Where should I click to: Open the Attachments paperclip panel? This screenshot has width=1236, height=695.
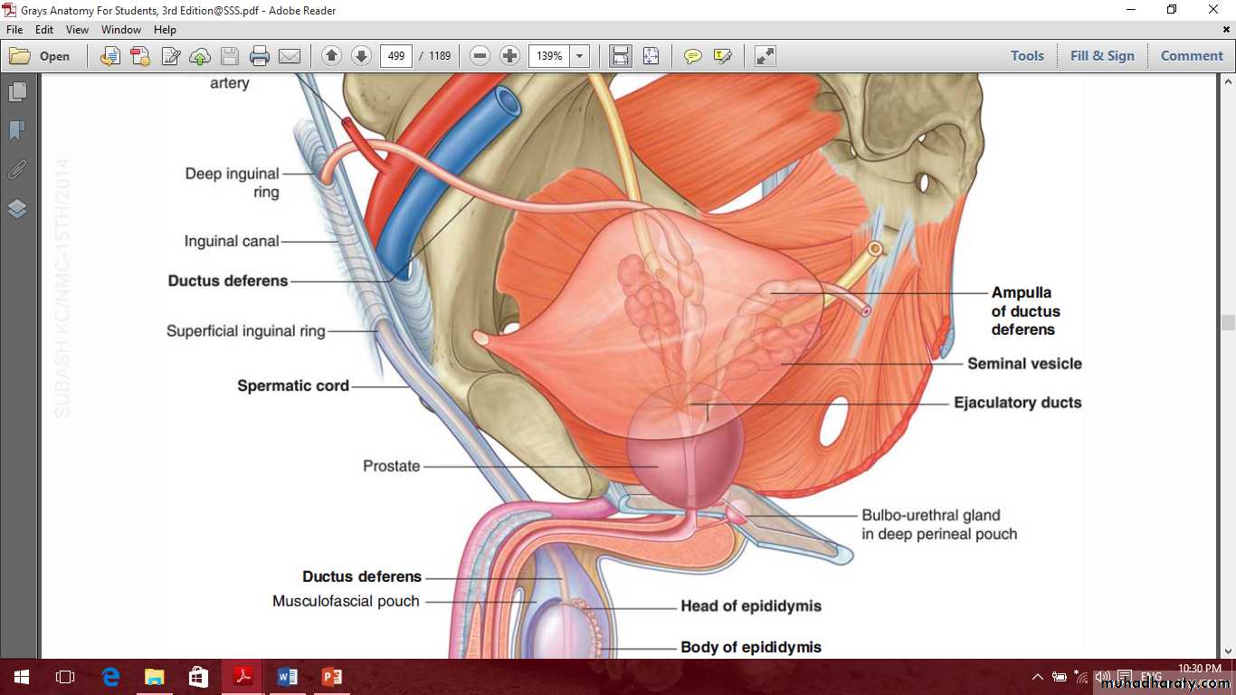[x=17, y=170]
